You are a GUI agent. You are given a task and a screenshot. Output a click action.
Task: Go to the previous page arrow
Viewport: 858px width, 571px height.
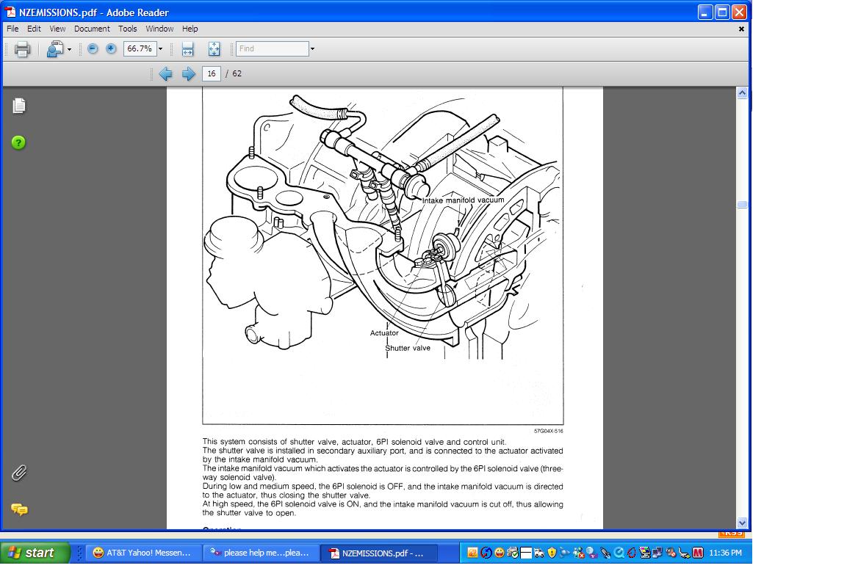click(x=165, y=73)
